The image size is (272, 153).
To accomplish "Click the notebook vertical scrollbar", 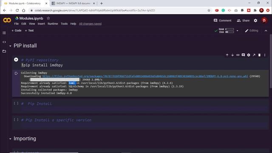I will click(270, 61).
